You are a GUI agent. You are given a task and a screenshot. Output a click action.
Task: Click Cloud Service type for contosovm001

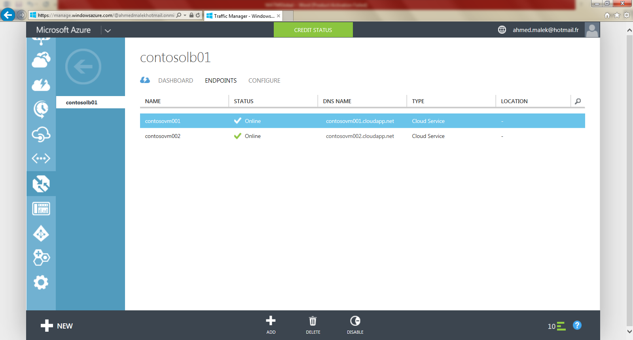[x=428, y=121]
